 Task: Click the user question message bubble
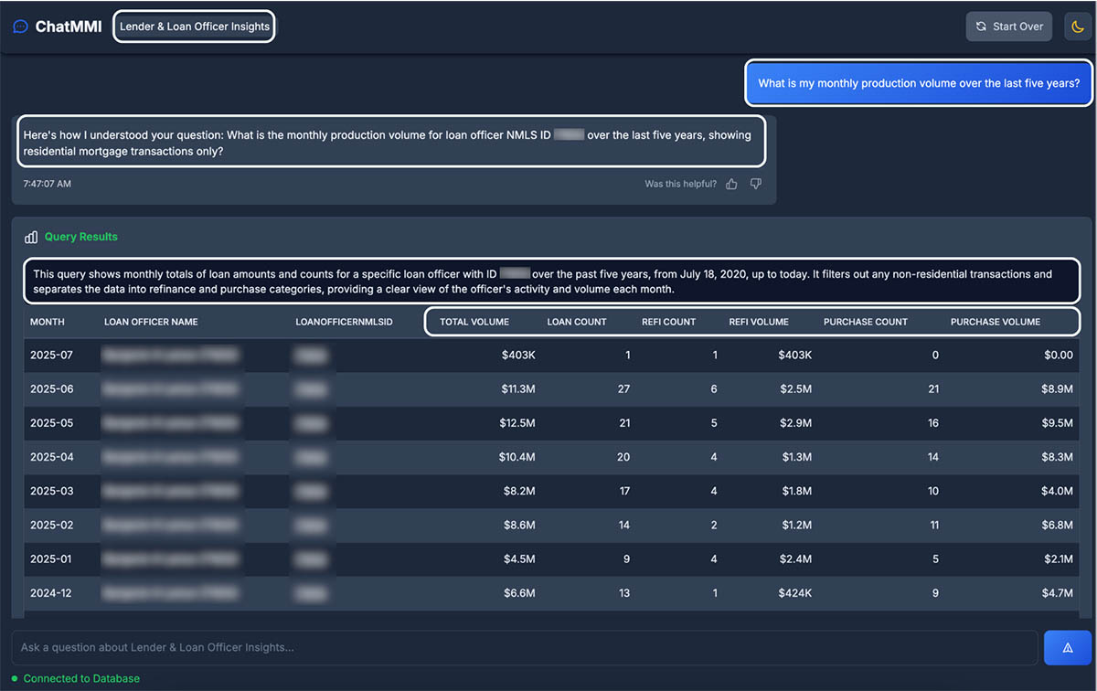[919, 83]
